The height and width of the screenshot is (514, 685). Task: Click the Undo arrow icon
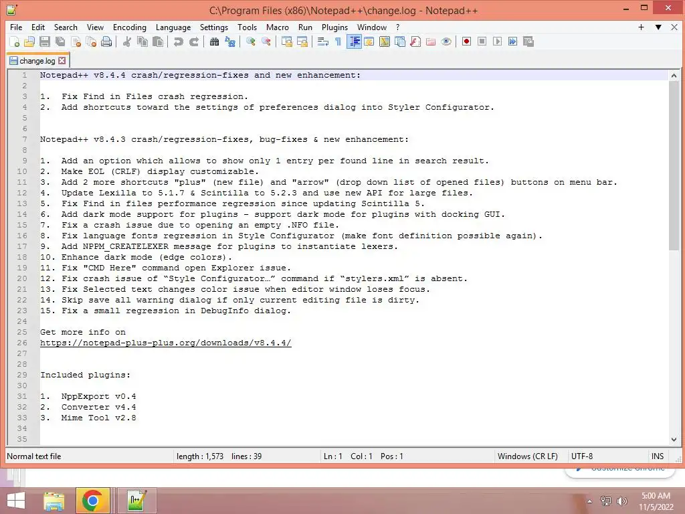click(178, 41)
